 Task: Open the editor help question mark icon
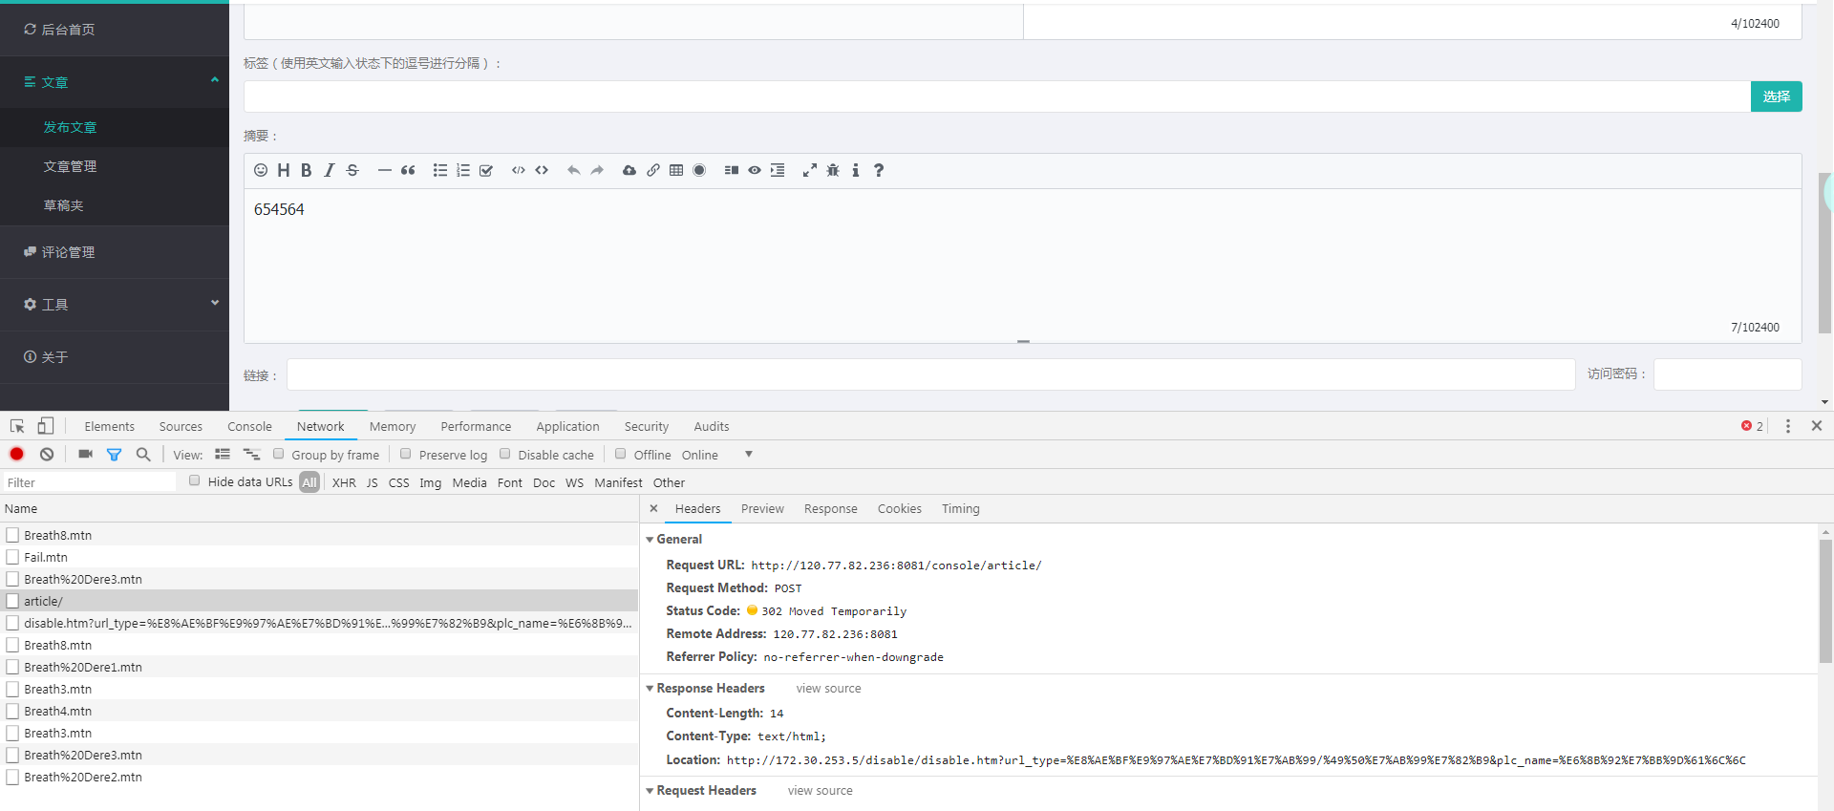[x=879, y=170]
